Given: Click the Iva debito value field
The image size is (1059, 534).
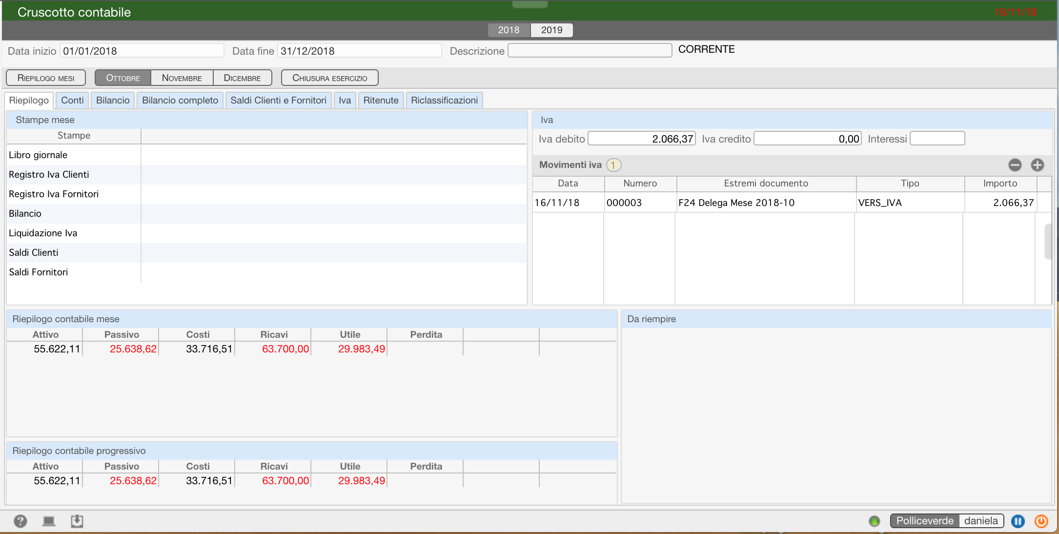Looking at the screenshot, I should pos(642,139).
